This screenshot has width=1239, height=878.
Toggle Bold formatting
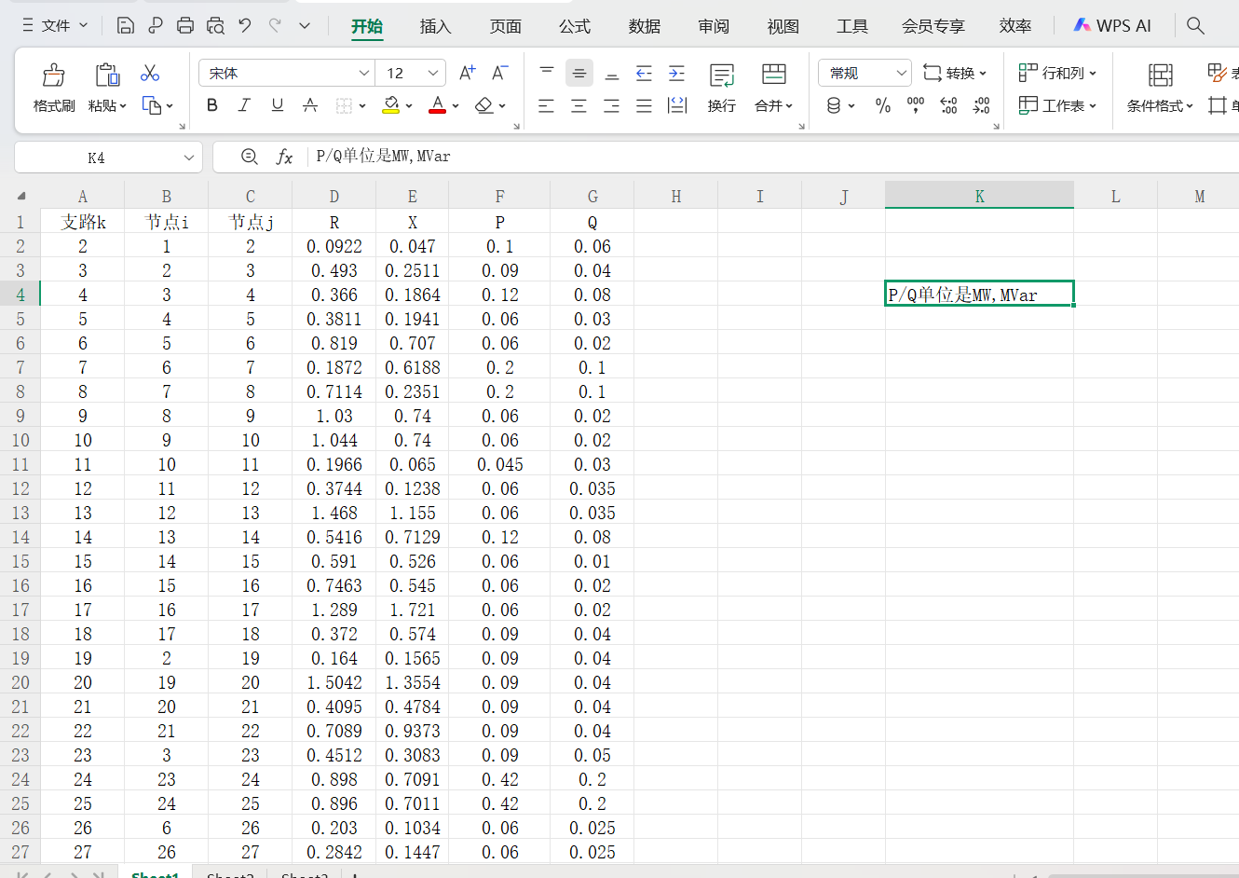pyautogui.click(x=212, y=105)
